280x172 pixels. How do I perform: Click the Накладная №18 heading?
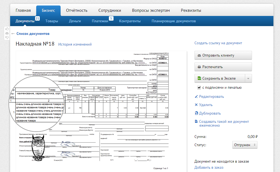click(x=35, y=44)
